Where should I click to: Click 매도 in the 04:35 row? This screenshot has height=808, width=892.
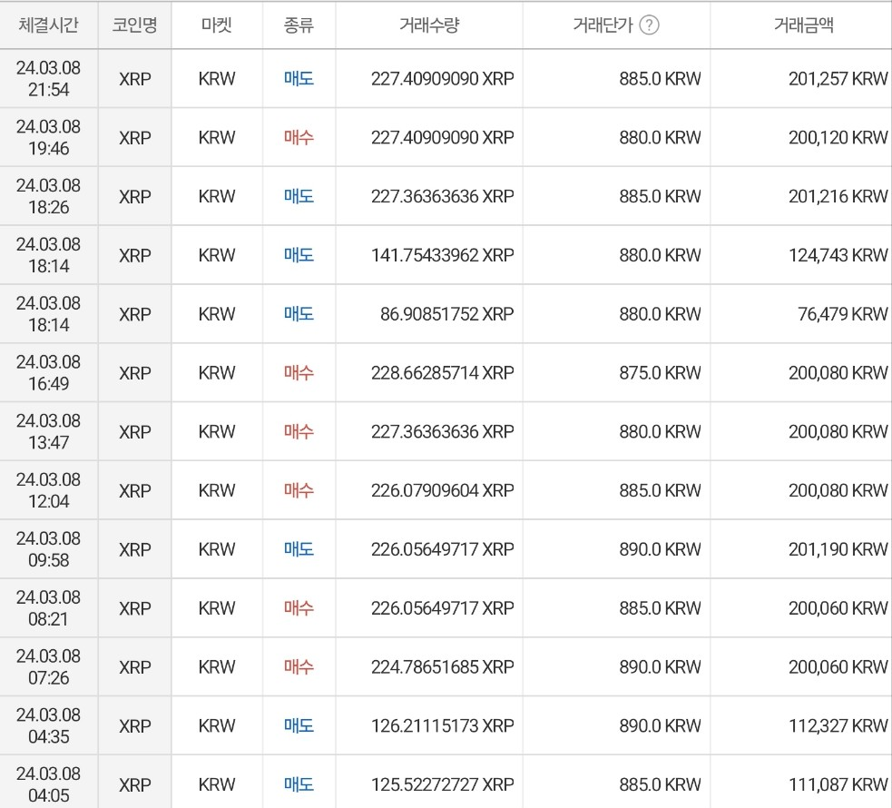pyautogui.click(x=299, y=725)
